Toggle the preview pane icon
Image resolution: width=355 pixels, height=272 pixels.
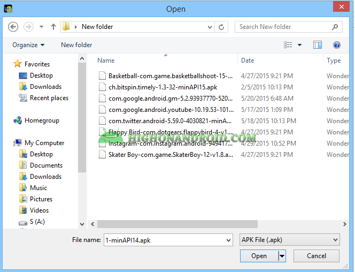pos(318,45)
